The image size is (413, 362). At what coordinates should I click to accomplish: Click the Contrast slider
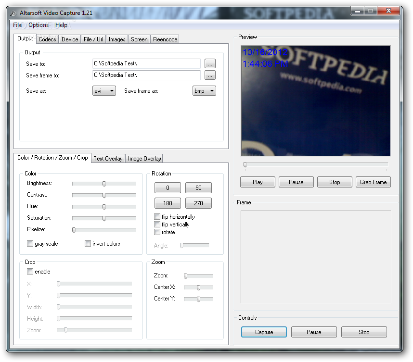point(104,195)
